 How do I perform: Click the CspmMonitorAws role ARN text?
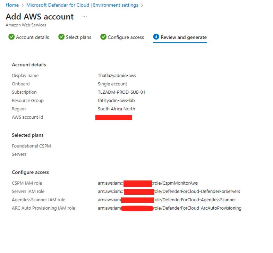pos(175,183)
